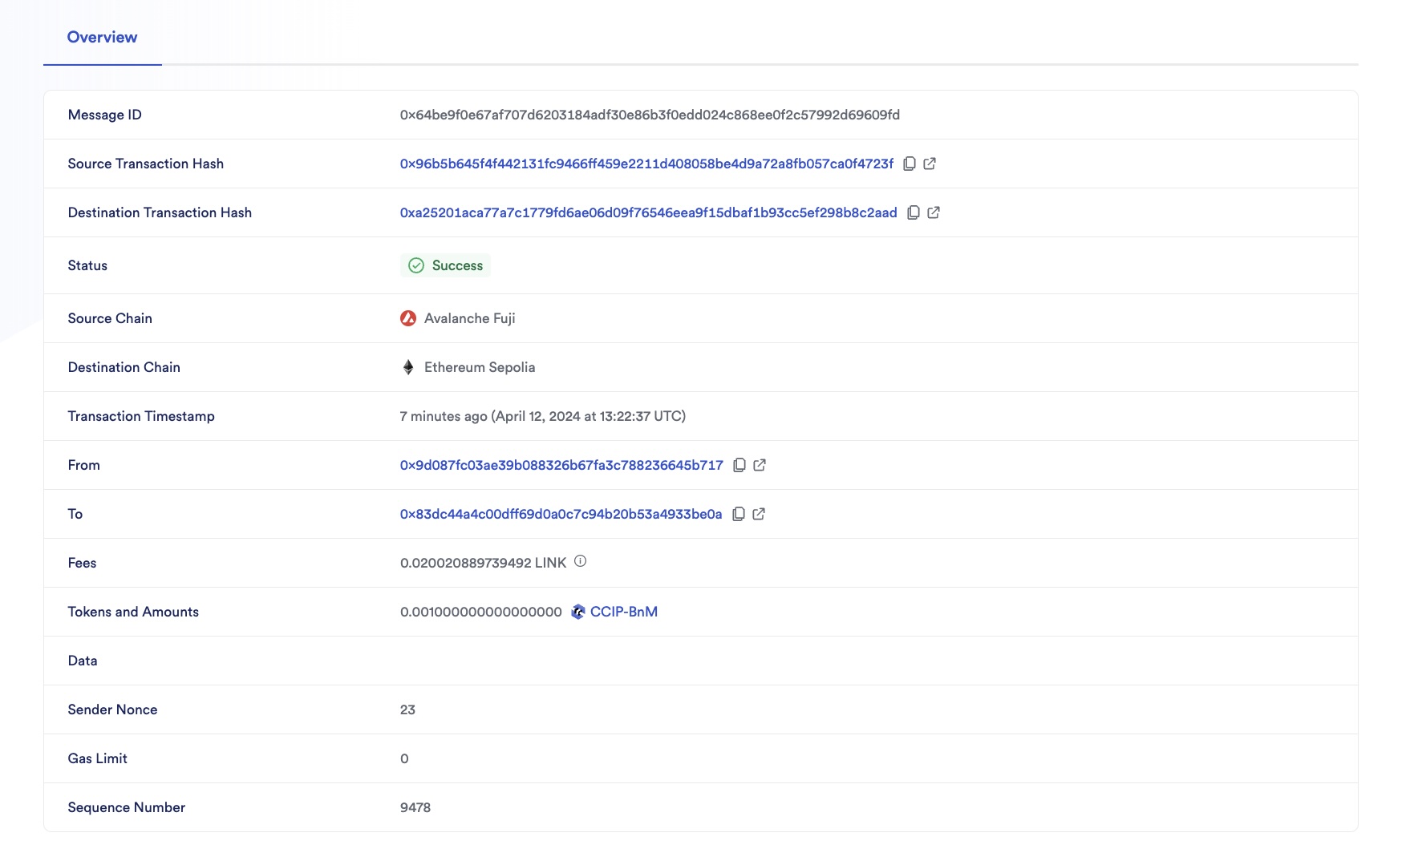Copy the To address
This screenshot has width=1406, height=861.
[x=739, y=514]
